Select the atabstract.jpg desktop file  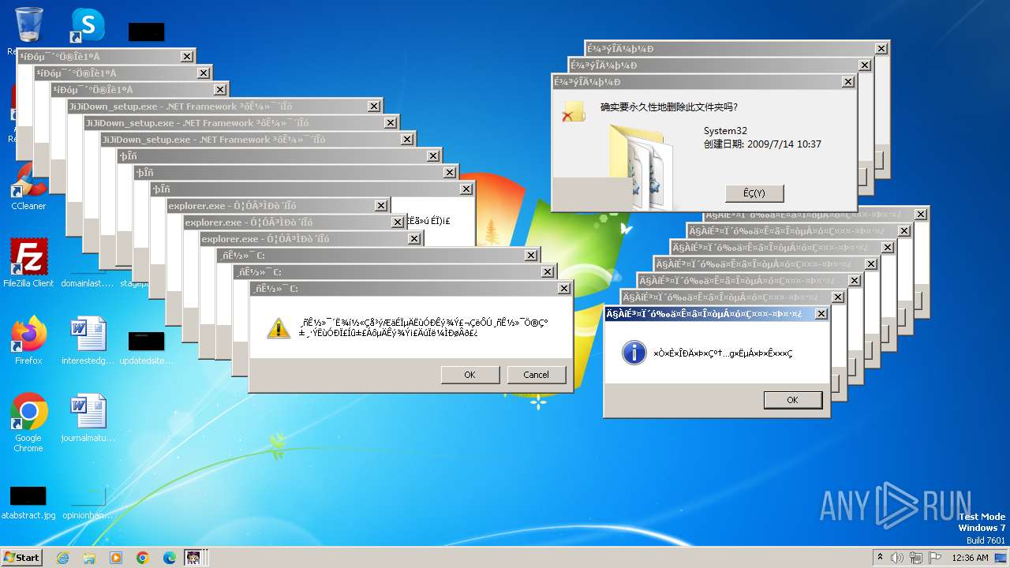pos(28,502)
